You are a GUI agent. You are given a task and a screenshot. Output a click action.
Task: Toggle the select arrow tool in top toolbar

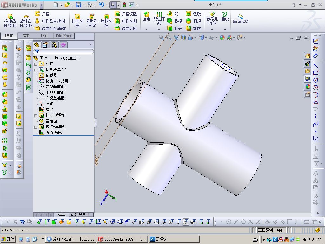tap(113, 4)
